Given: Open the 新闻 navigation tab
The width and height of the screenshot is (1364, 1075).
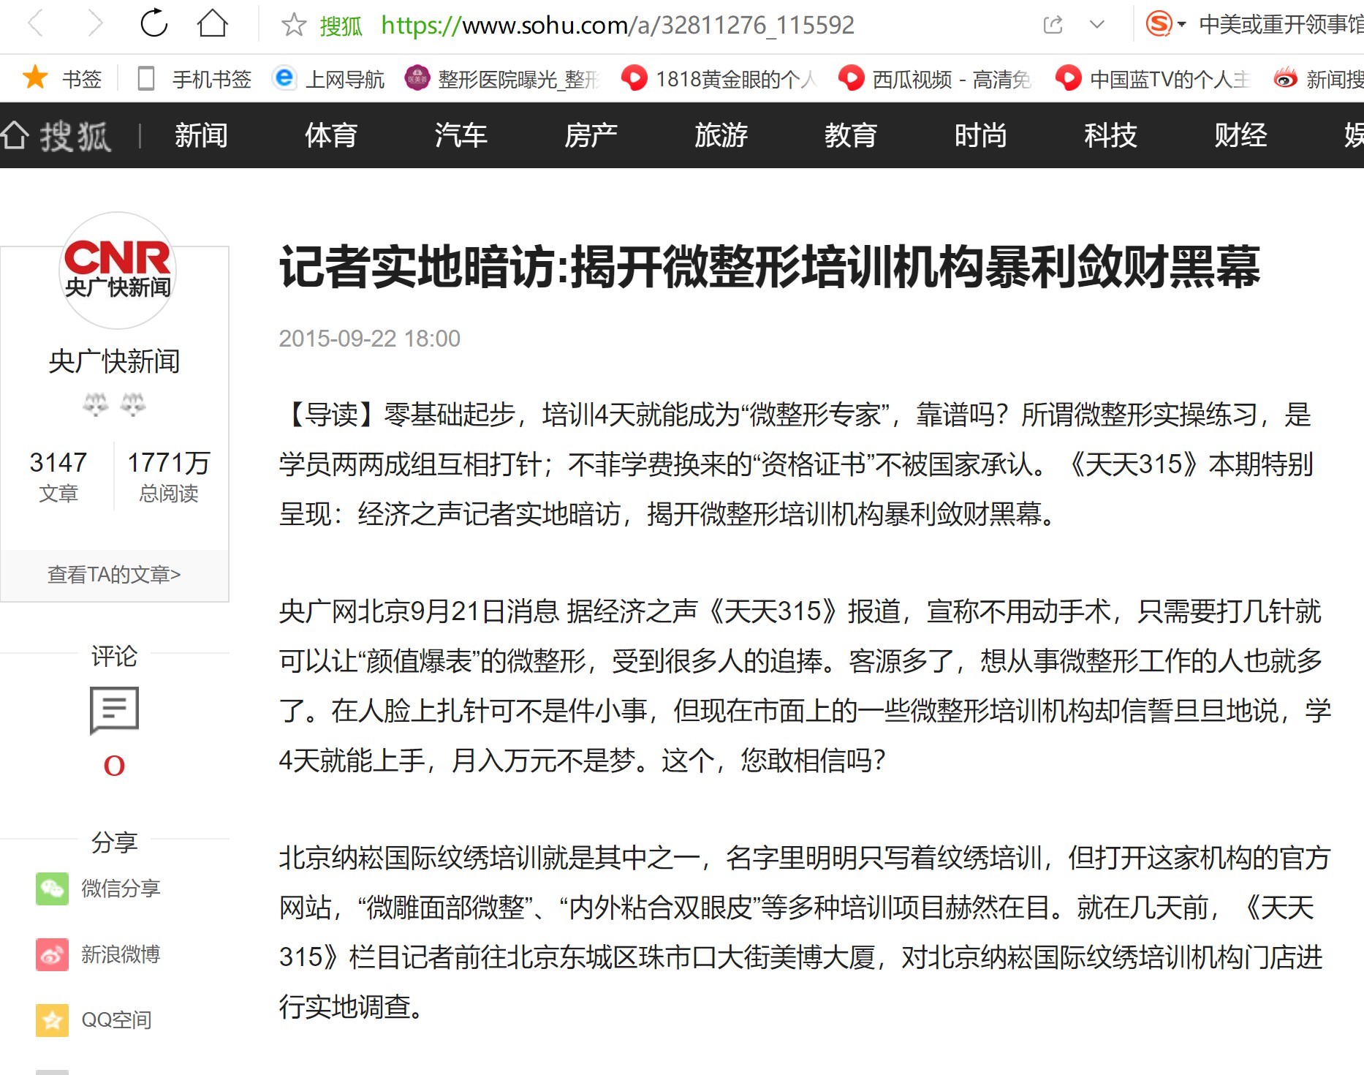Looking at the screenshot, I should (201, 135).
